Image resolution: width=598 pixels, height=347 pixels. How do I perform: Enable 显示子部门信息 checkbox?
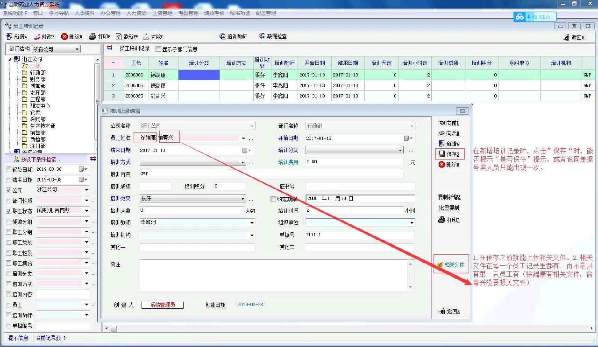pyautogui.click(x=158, y=49)
